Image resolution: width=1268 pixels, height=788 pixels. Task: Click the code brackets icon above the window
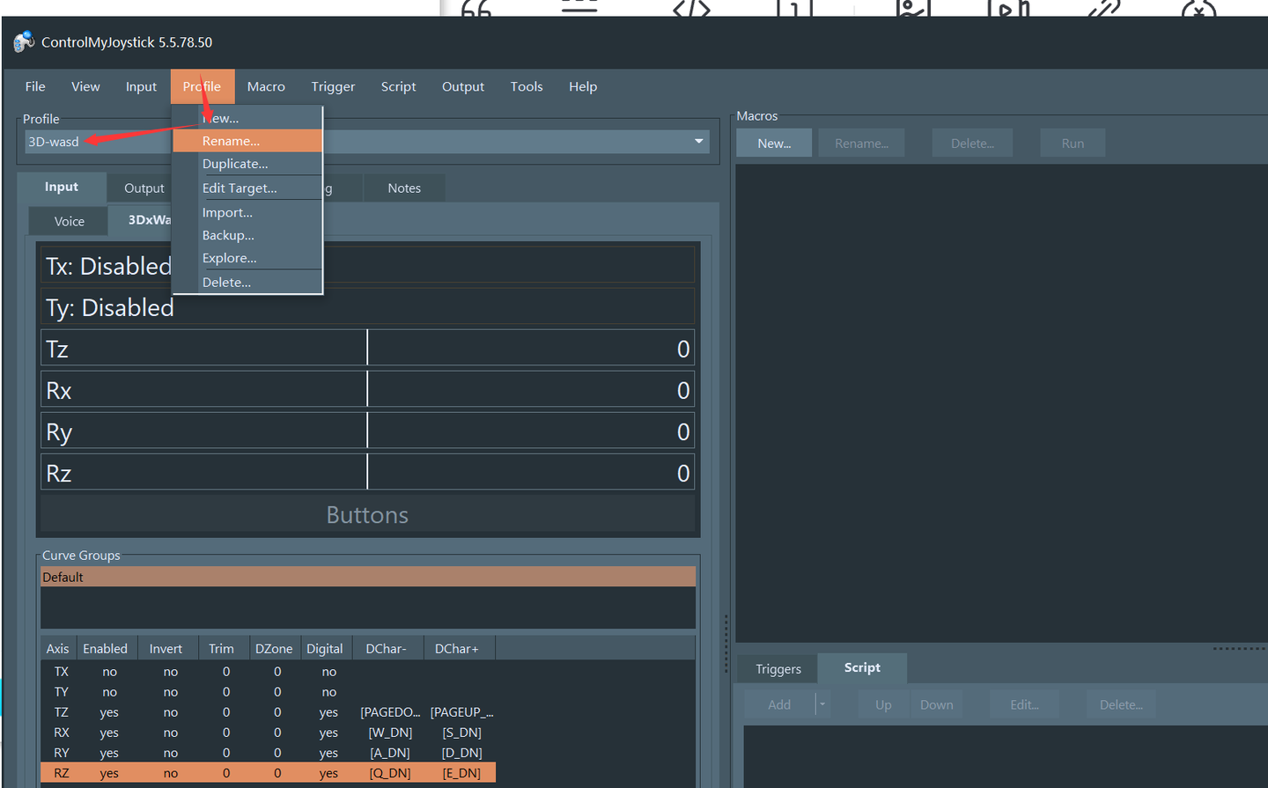[691, 8]
